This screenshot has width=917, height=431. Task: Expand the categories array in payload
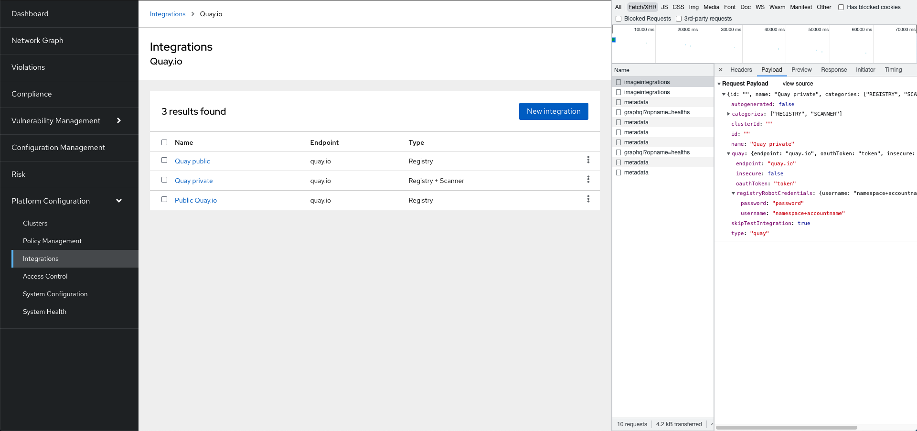(728, 114)
